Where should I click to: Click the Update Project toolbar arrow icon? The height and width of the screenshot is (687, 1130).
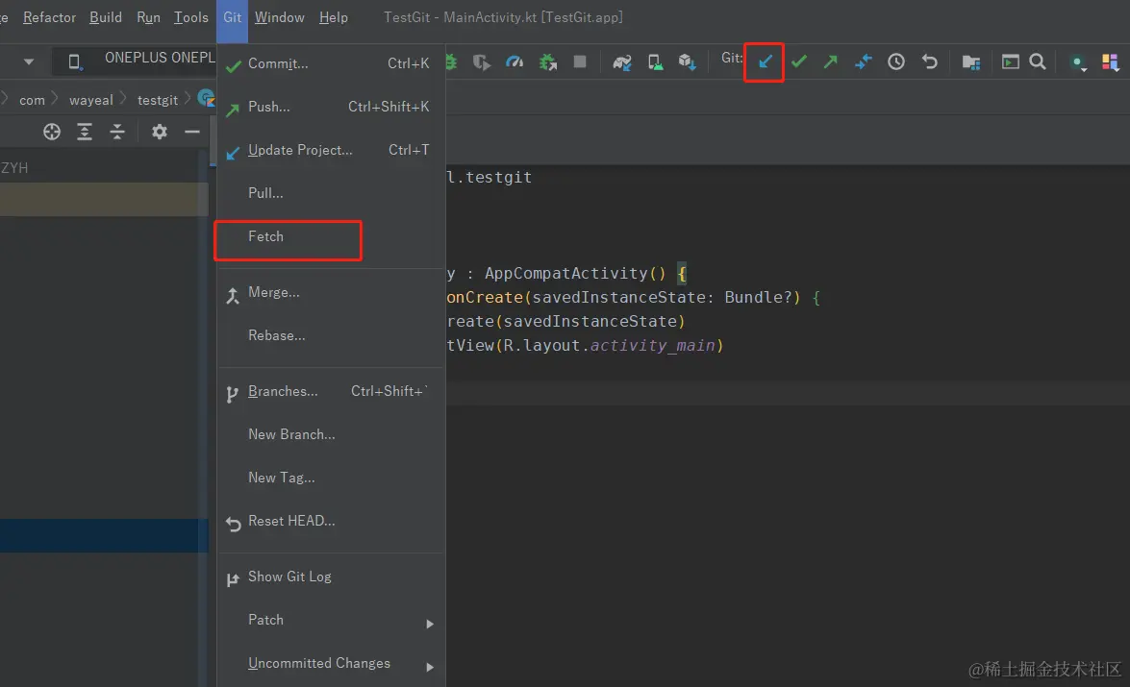(x=765, y=61)
